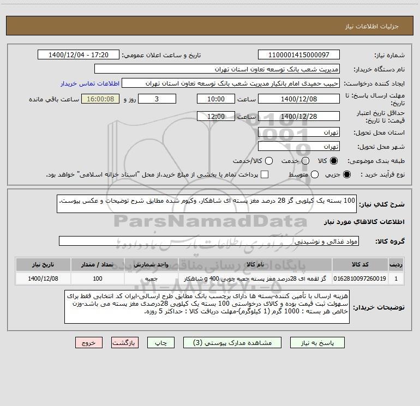The width and height of the screenshot is (420, 406).
Task: Click the remaining time 16:00:08 field
Action: (x=100, y=99)
